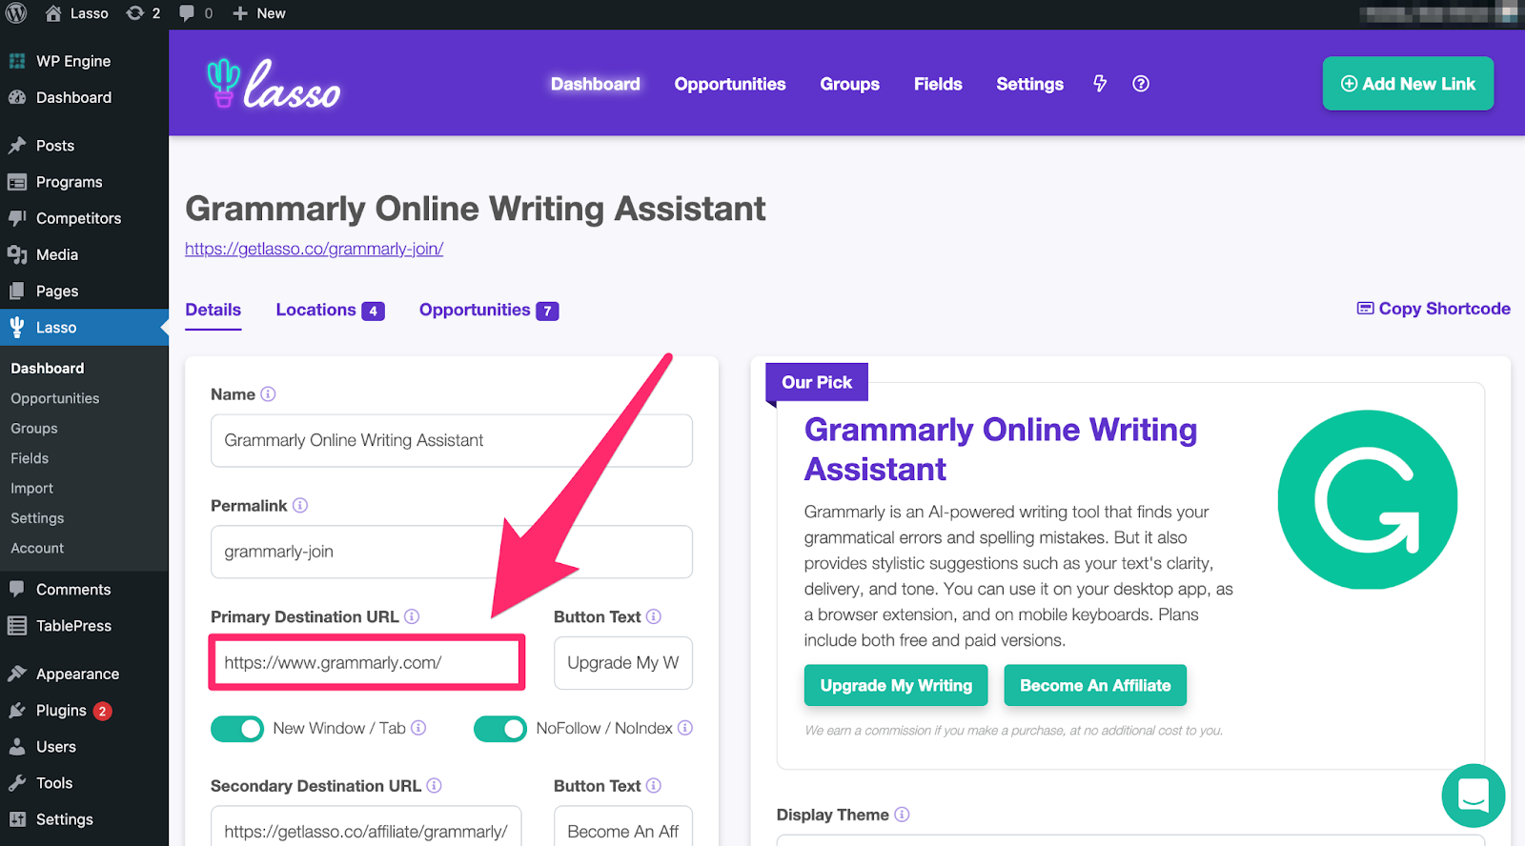The height and width of the screenshot is (846, 1525).
Task: Open the help question mark icon
Action: [1141, 84]
